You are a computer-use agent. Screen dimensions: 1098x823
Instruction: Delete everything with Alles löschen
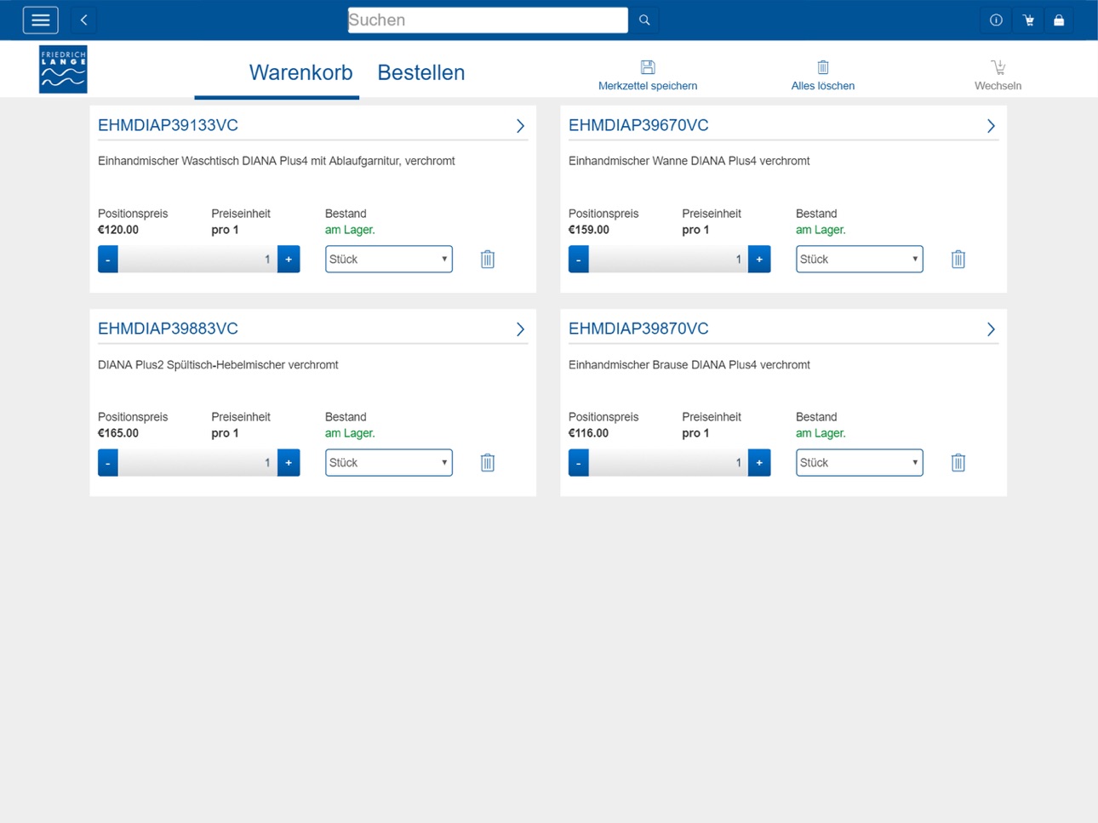[823, 75]
